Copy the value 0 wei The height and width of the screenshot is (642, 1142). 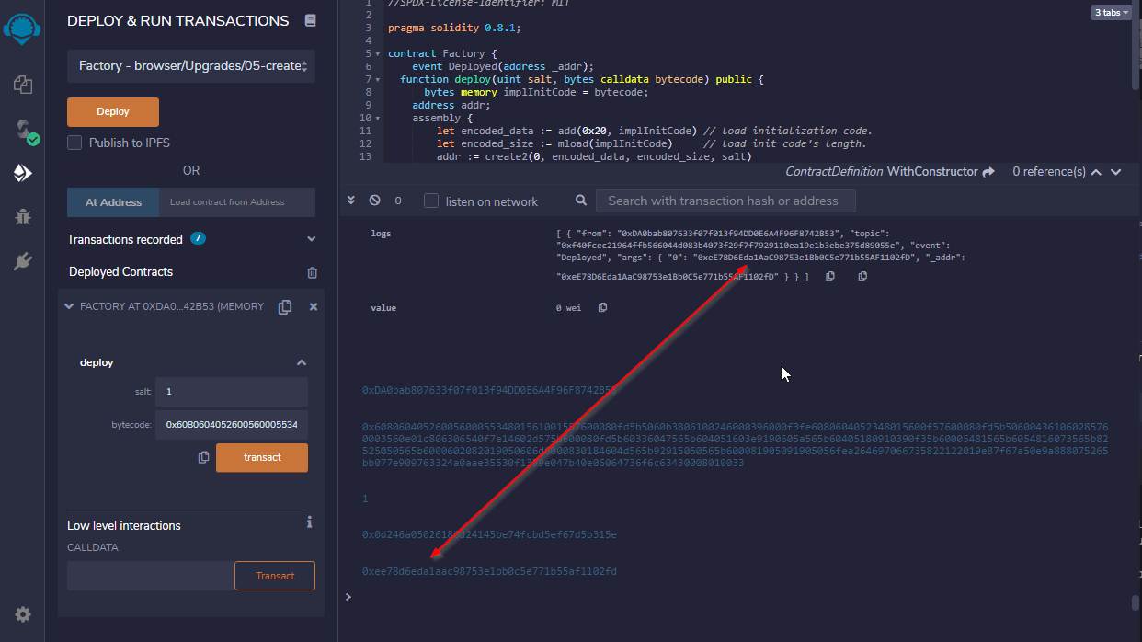coord(602,307)
